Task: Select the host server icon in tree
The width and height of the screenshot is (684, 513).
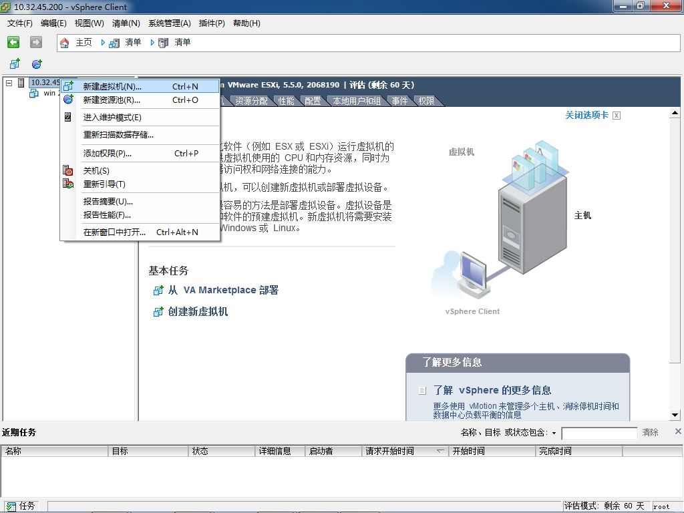Action: pos(21,82)
